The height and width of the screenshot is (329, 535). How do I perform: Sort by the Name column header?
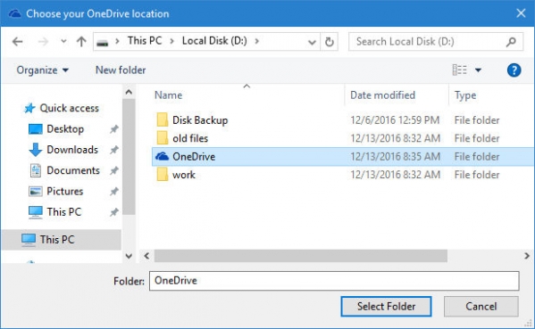point(168,95)
